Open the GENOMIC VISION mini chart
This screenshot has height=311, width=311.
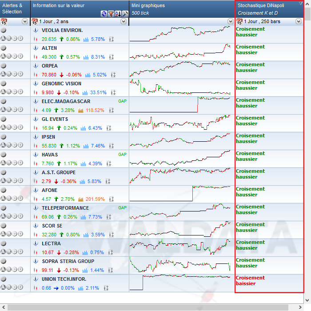(180, 87)
